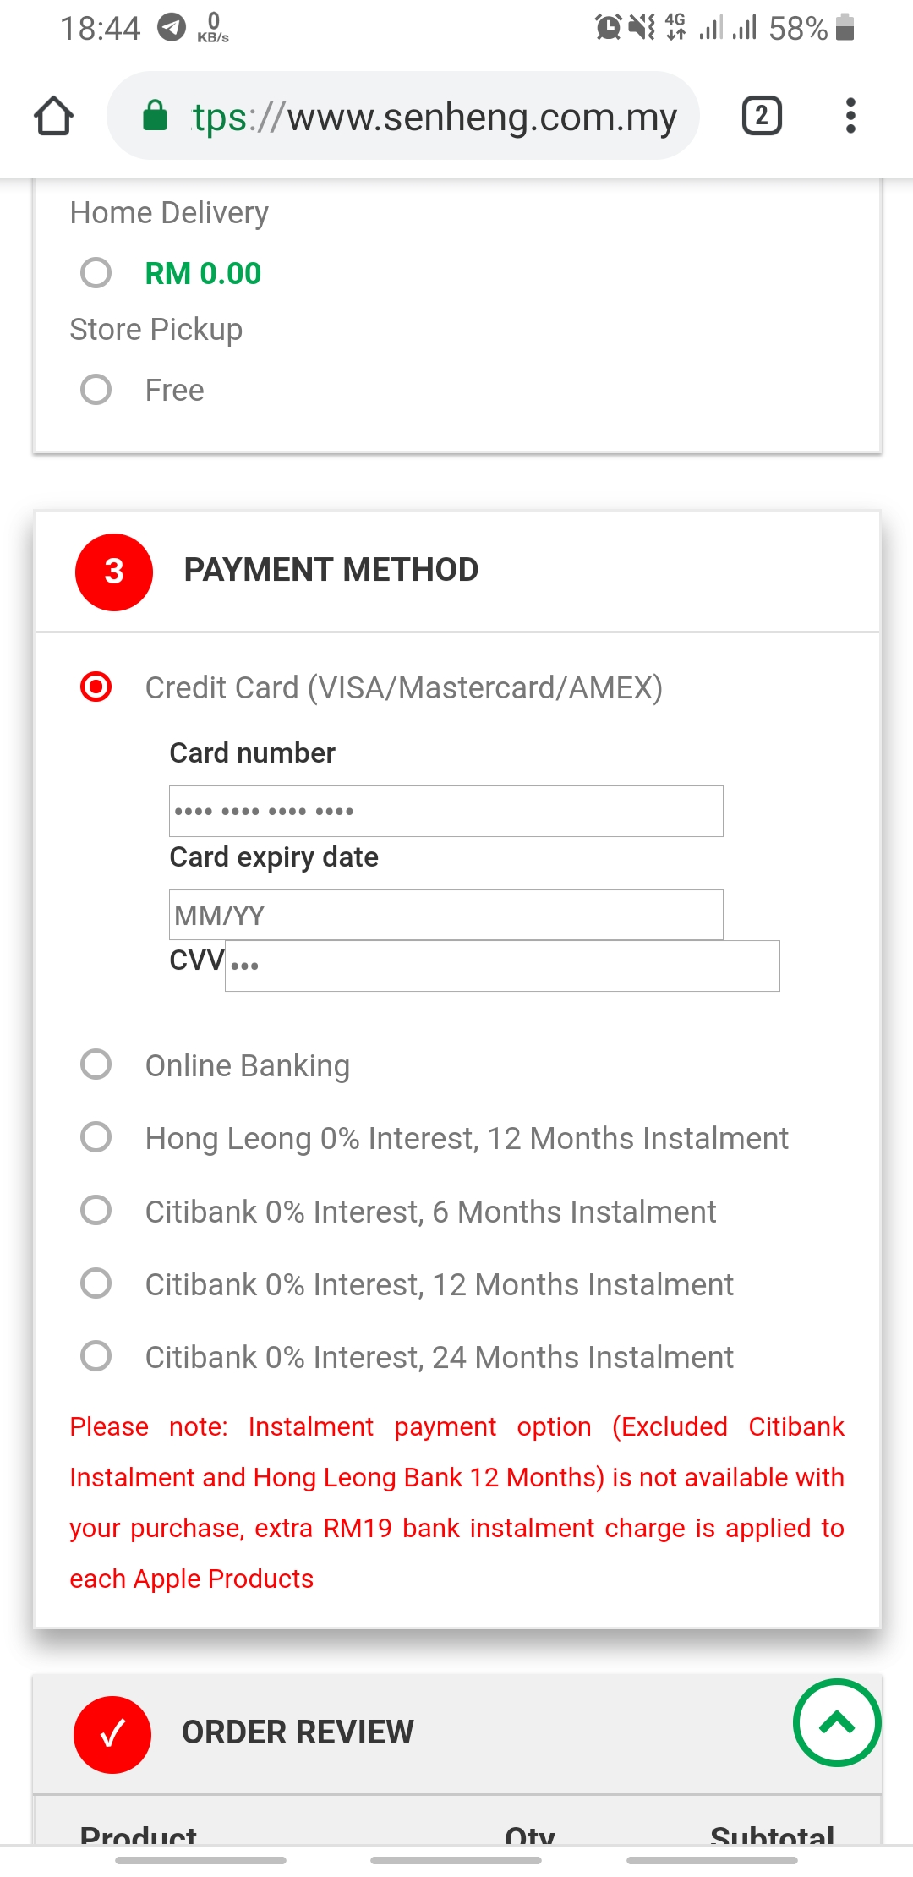Open the three-dot browser menu

850,116
